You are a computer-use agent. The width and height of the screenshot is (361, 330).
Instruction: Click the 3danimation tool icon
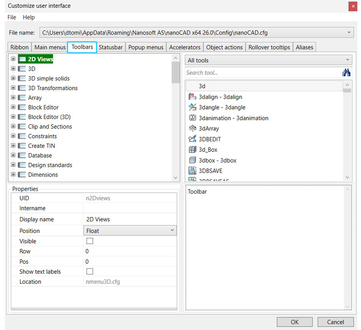coord(192,118)
